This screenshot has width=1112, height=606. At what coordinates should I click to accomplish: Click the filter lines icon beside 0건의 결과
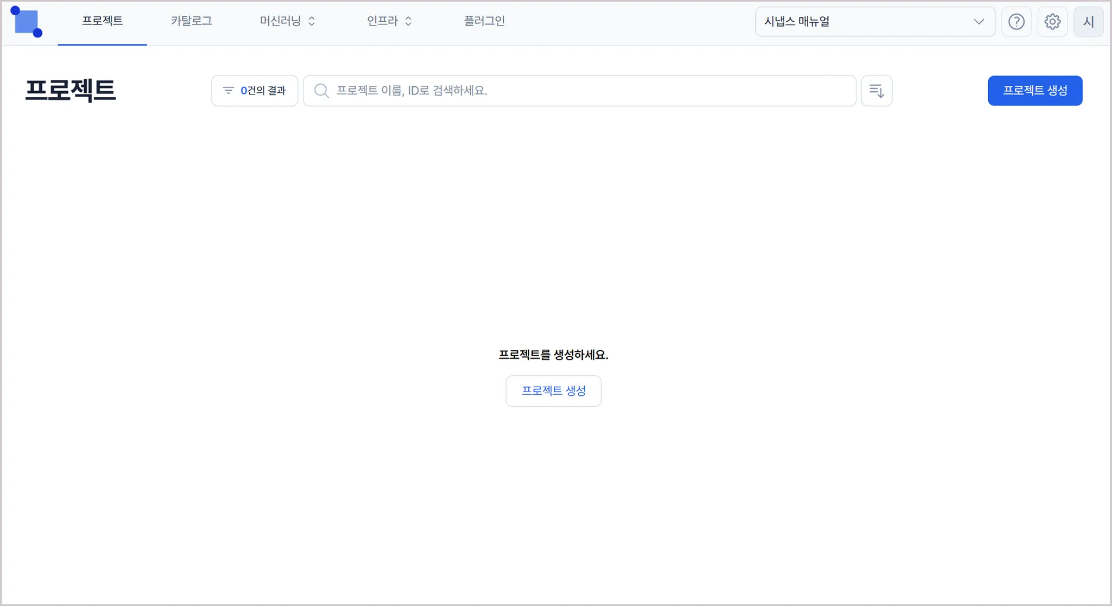pyautogui.click(x=229, y=91)
